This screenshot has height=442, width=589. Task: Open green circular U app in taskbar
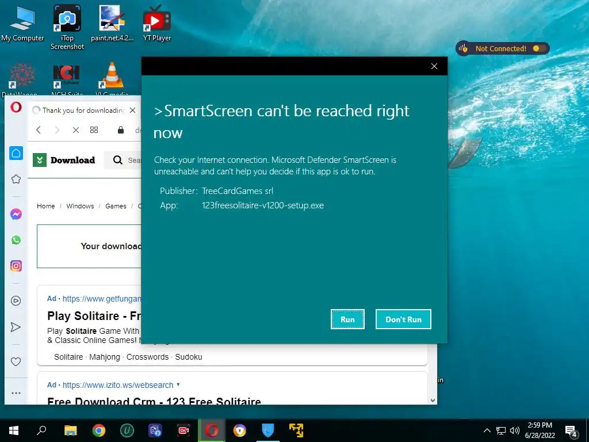click(127, 430)
